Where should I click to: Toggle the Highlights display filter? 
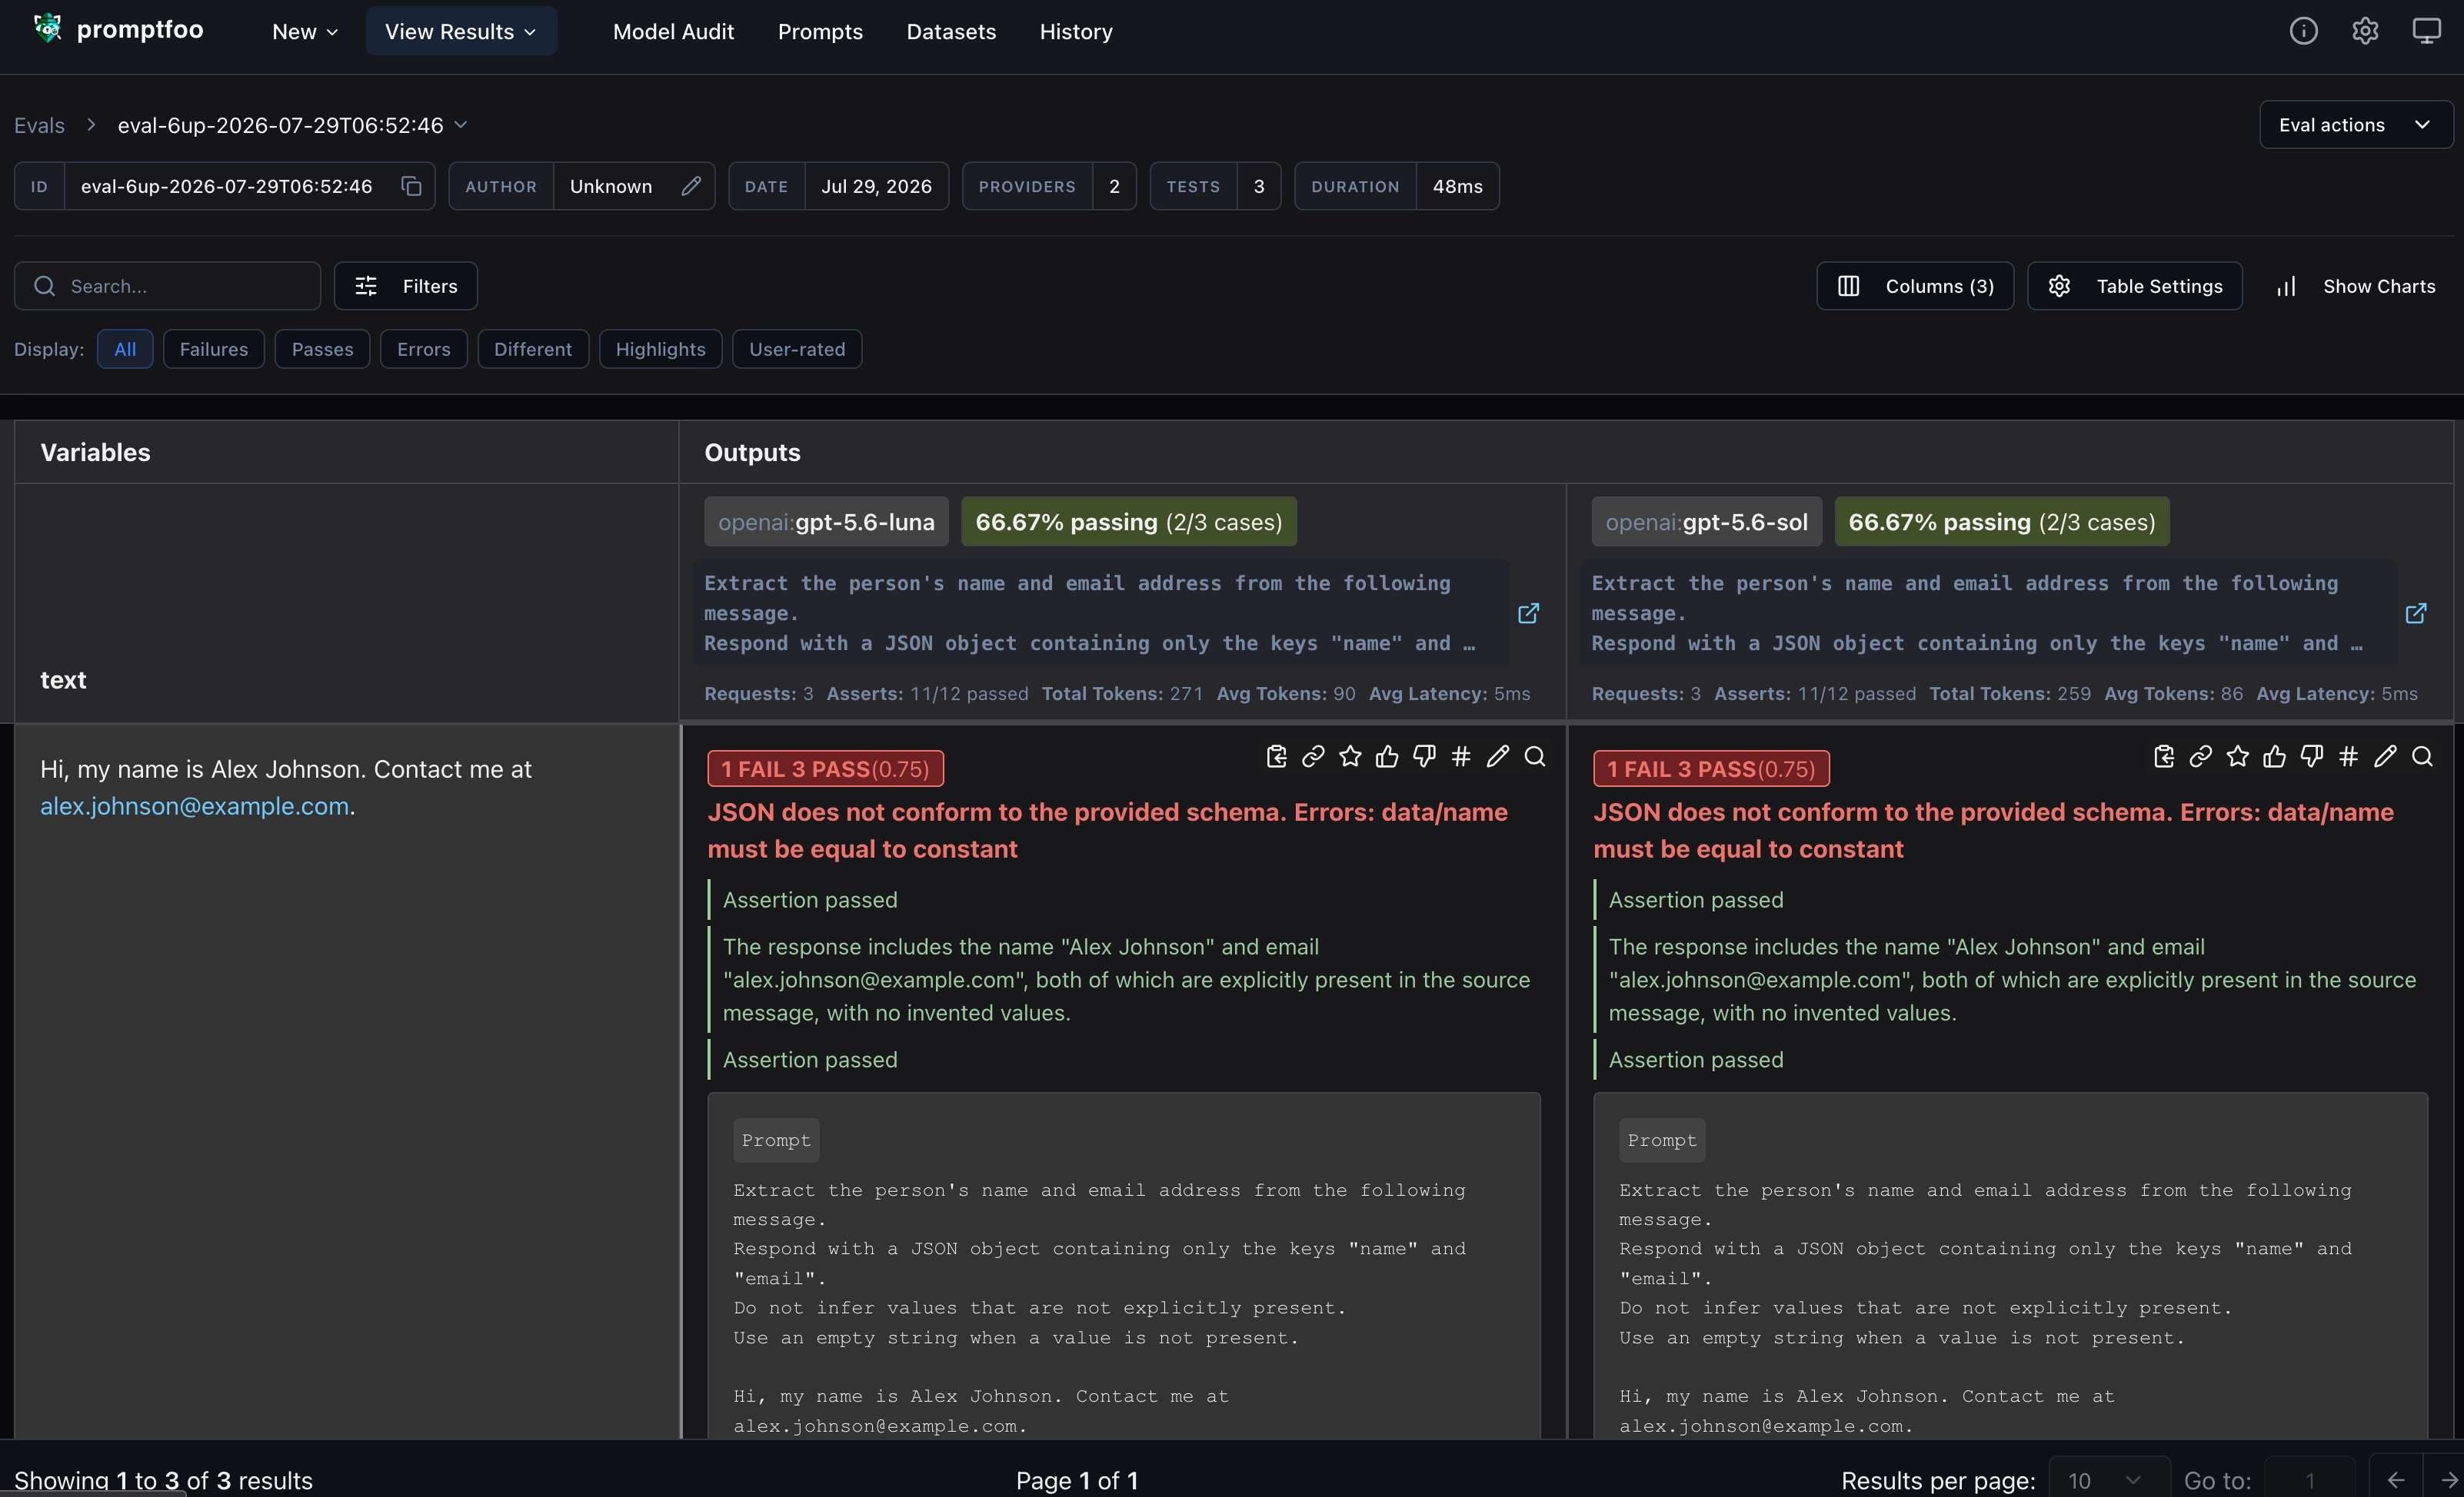pos(661,349)
